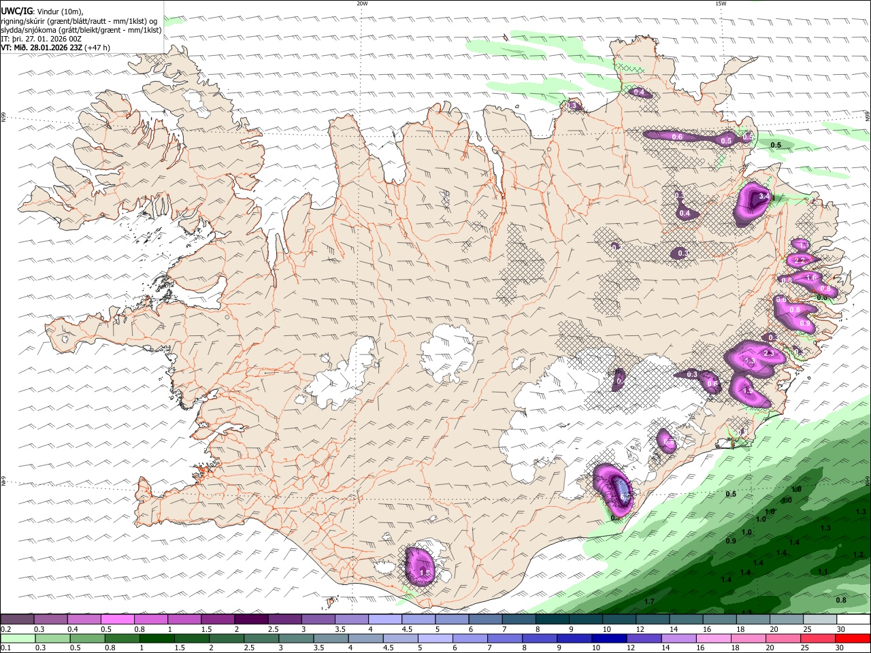Click the white swatch labeled 30, upper bar
Image resolution: width=871 pixels, height=653 pixels.
[853, 620]
